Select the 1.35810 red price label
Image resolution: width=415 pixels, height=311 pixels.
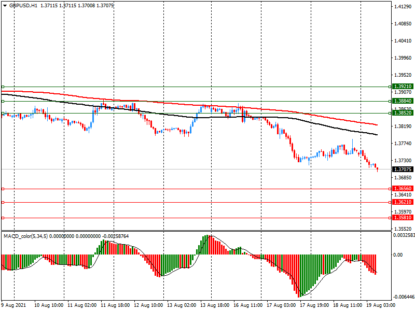pyautogui.click(x=403, y=218)
